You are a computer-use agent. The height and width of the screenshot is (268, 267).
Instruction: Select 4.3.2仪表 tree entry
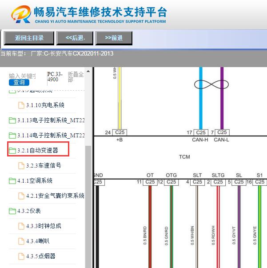(29, 211)
